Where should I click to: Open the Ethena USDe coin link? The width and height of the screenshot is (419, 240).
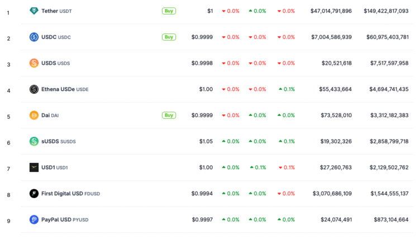coord(58,89)
